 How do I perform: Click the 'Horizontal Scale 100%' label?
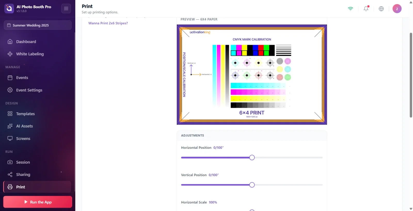coord(199,202)
